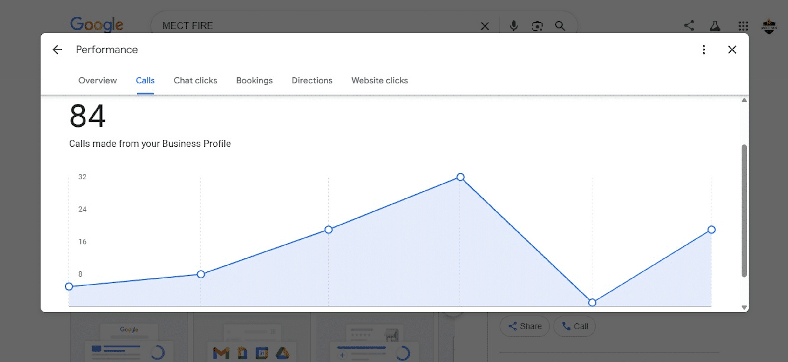Select the Bookings tab
788x362 pixels.
point(254,80)
